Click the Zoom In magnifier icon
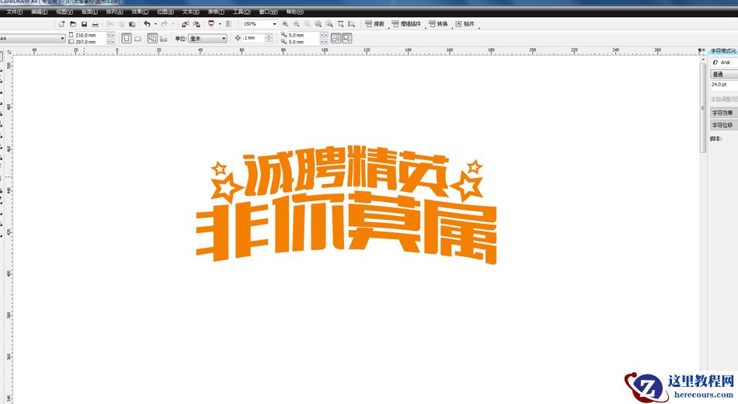Viewport: 738px width, 404px height. coord(285,24)
